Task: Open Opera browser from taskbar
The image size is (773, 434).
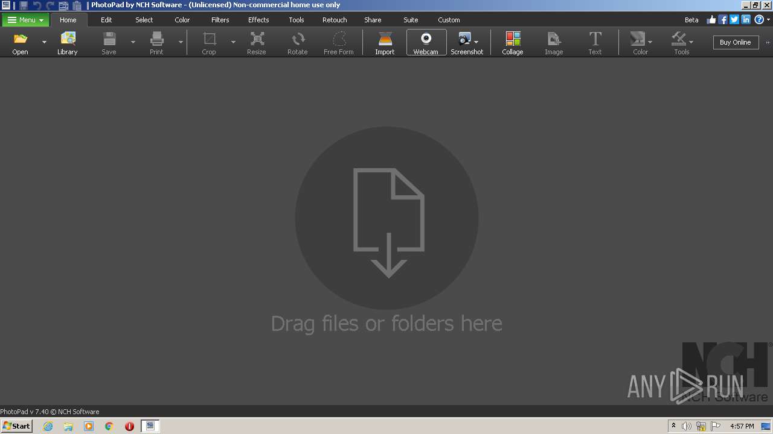Action: 129,426
